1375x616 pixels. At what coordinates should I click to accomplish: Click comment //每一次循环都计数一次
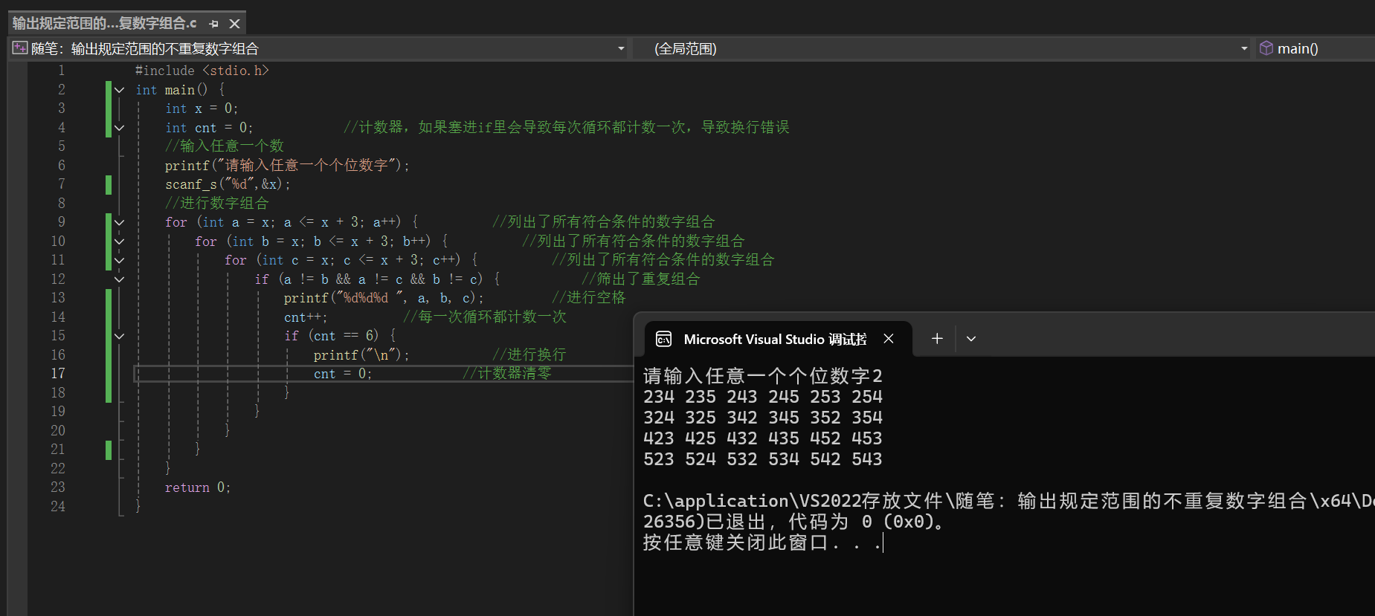484,317
